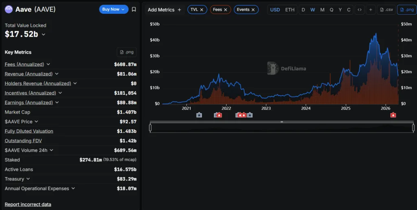Set chart interval to yearly (Y)

(340, 10)
